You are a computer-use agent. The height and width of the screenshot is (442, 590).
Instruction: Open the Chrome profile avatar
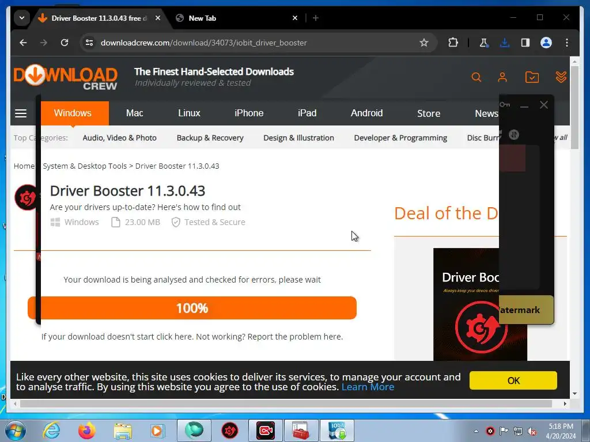pyautogui.click(x=546, y=43)
